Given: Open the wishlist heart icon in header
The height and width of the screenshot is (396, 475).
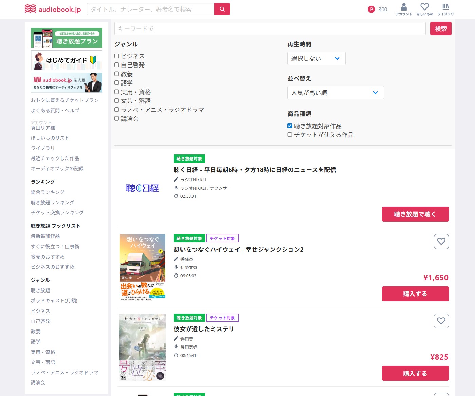Looking at the screenshot, I should [425, 9].
